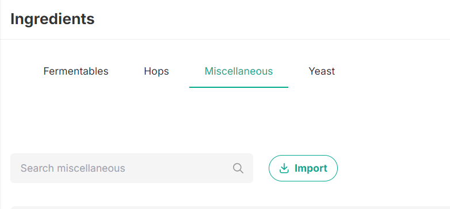The image size is (450, 209).
Task: Click the Import button
Action: (x=303, y=168)
